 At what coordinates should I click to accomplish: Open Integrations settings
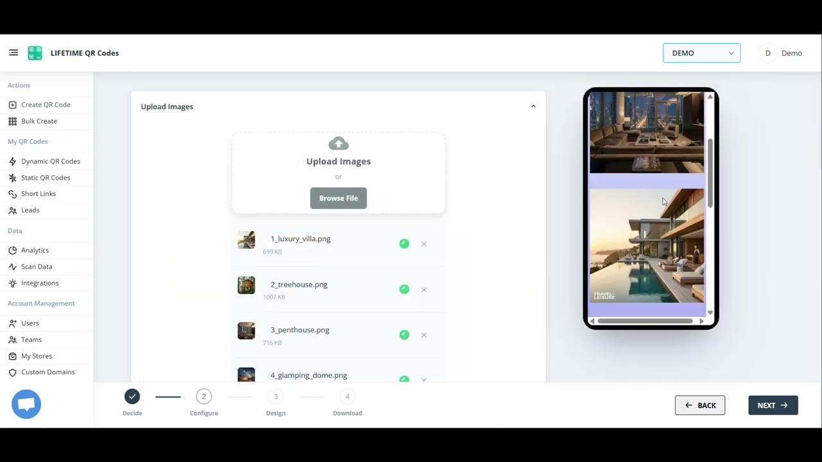point(40,283)
